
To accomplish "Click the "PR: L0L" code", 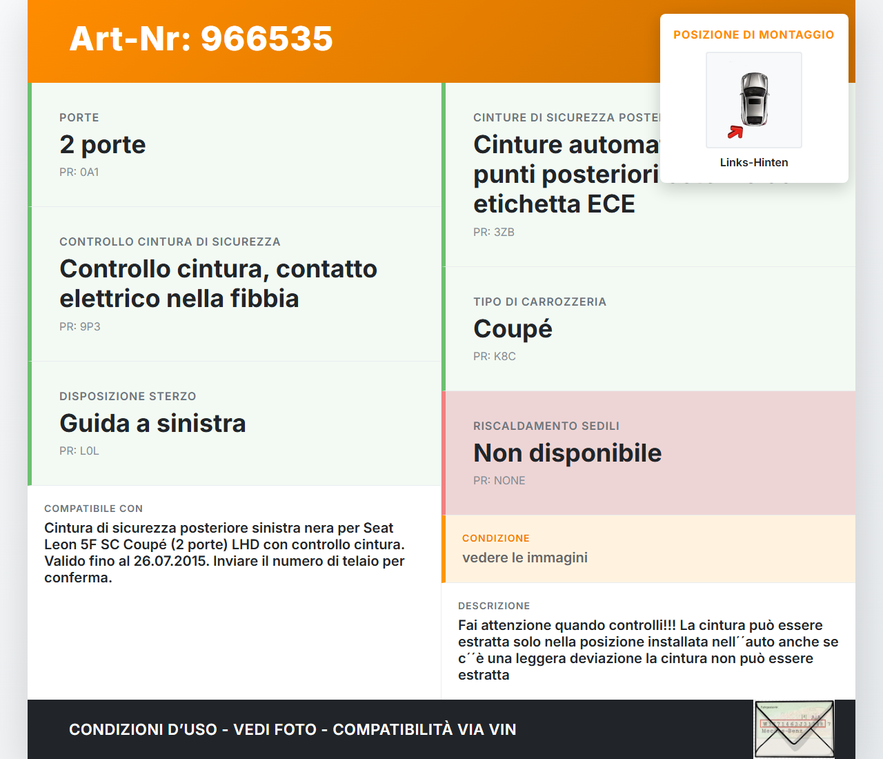I will pos(79,451).
